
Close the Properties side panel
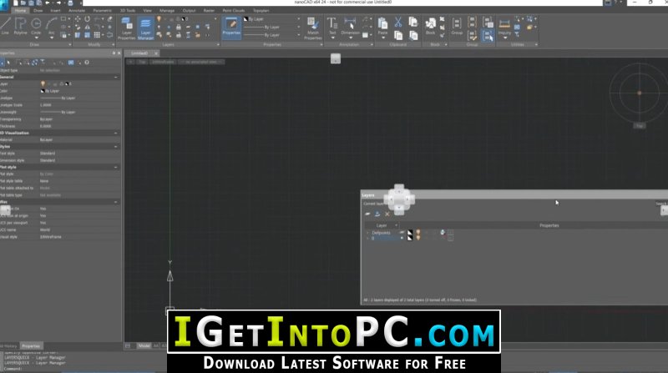pos(119,53)
